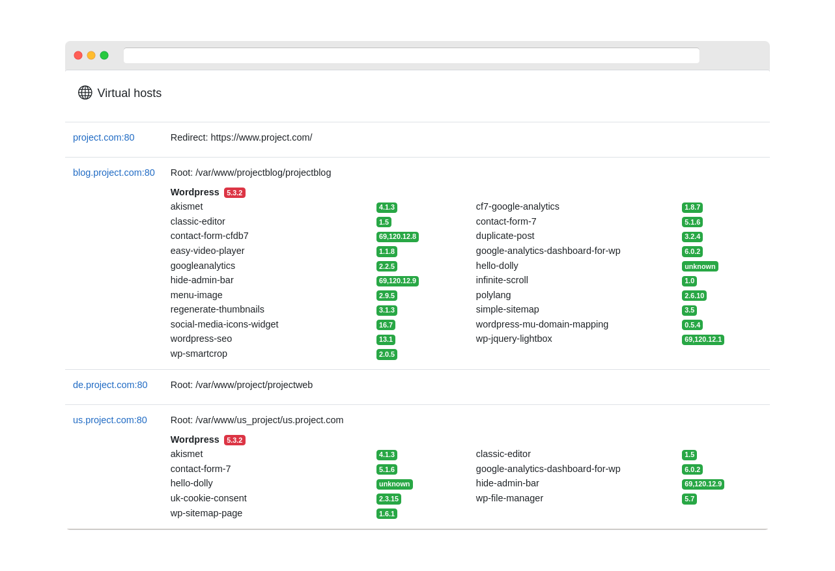Click the 3.2.4 version badge
835x571 pixels.
pyautogui.click(x=692, y=237)
